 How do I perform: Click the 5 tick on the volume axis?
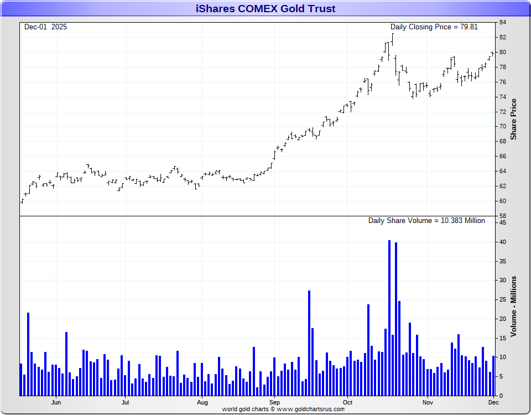pyautogui.click(x=501, y=376)
